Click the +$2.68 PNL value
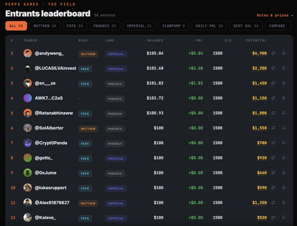 point(196,68)
